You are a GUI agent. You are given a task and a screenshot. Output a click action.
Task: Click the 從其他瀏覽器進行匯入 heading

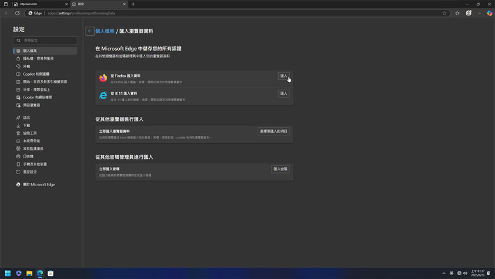(x=119, y=119)
